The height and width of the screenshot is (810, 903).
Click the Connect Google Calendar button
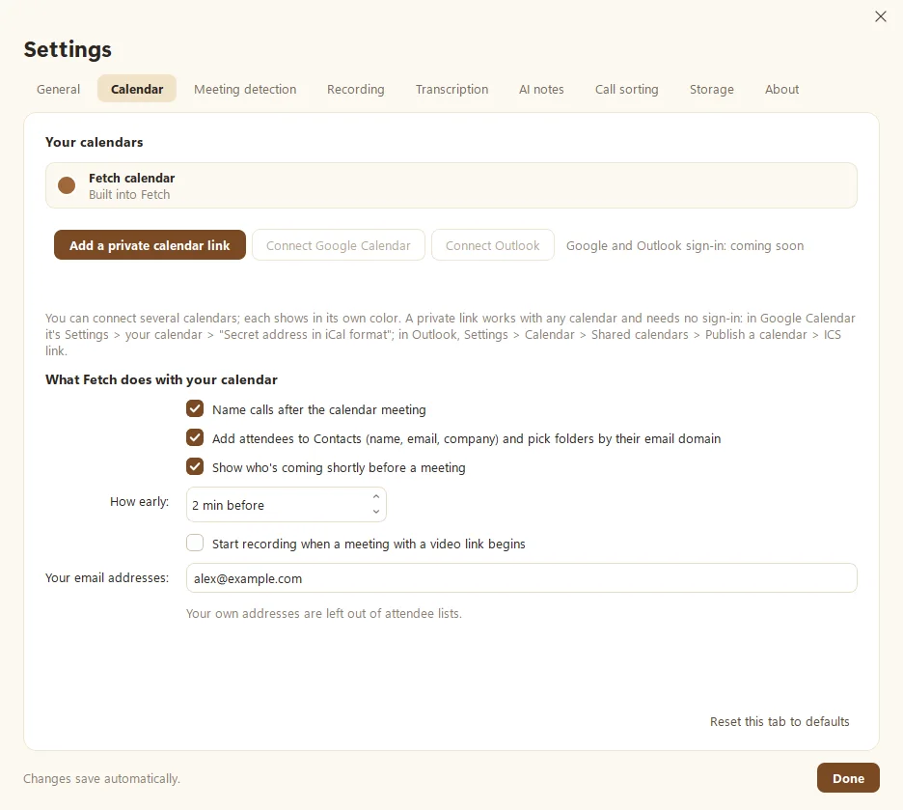point(339,245)
